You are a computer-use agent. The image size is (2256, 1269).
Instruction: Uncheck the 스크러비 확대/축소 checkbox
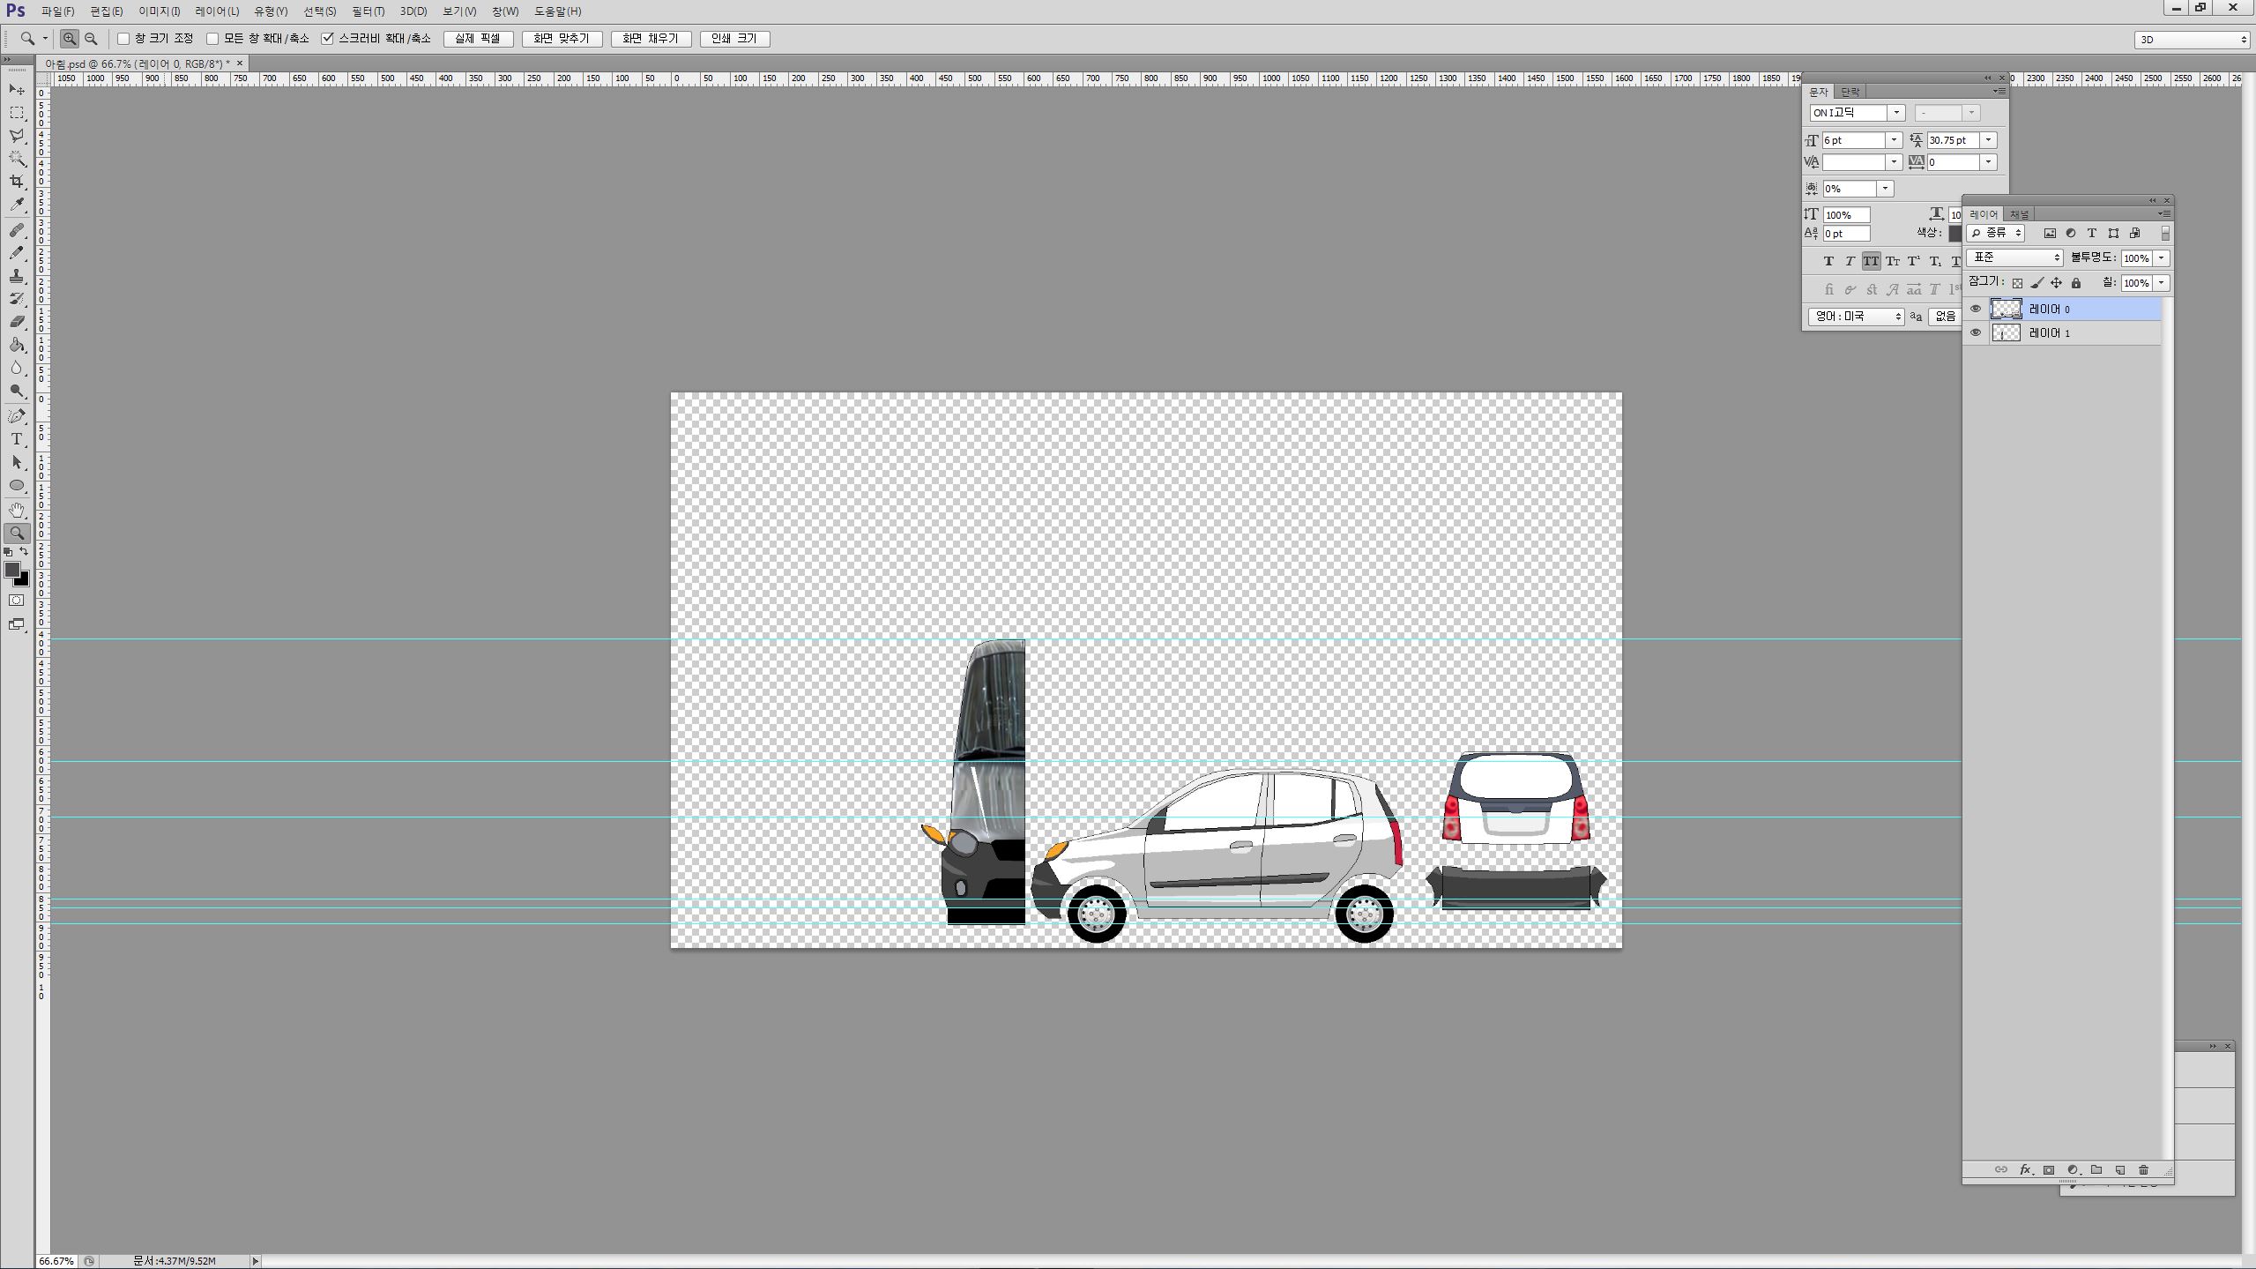(x=328, y=39)
